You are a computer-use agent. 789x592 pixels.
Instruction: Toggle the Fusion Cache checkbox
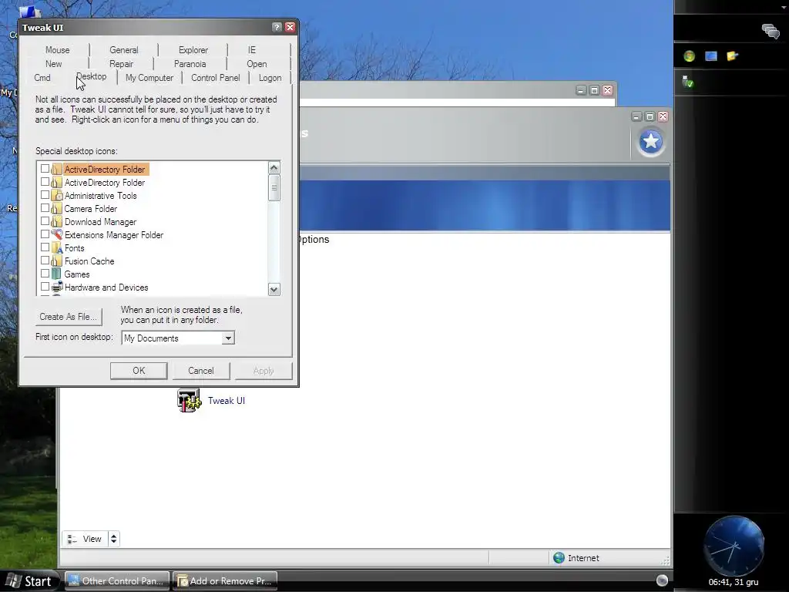[45, 261]
